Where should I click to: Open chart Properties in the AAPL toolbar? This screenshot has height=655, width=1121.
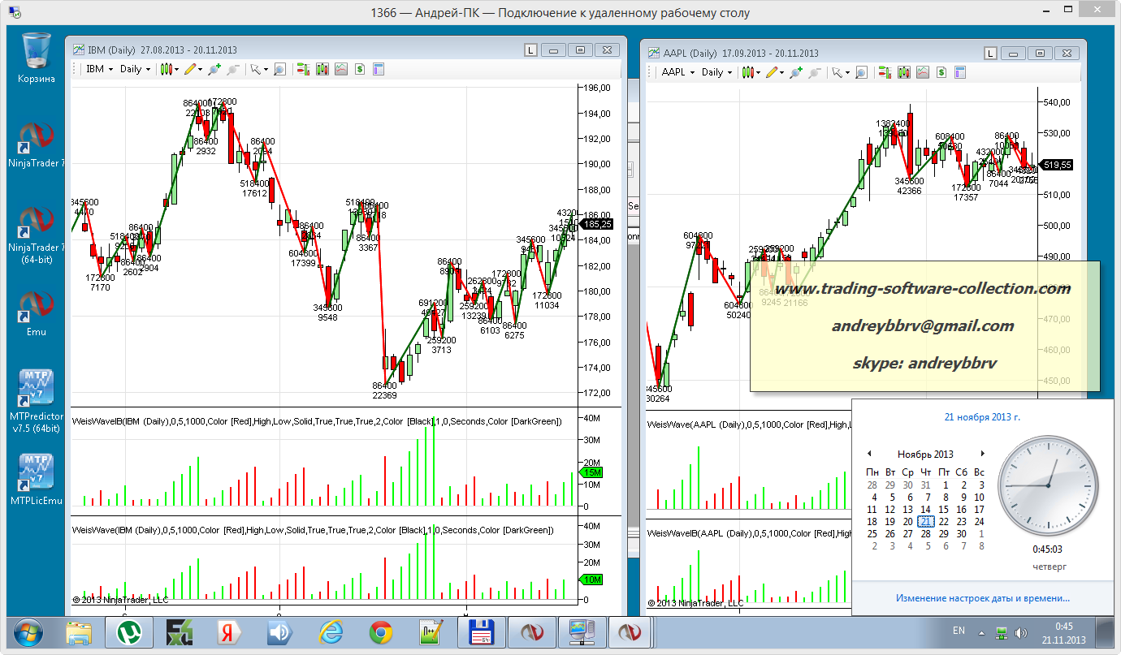pyautogui.click(x=959, y=72)
